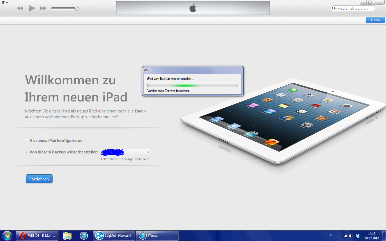This screenshot has width=386, height=241.
Task: Minimize the iTunes window
Action: pos(363,2)
